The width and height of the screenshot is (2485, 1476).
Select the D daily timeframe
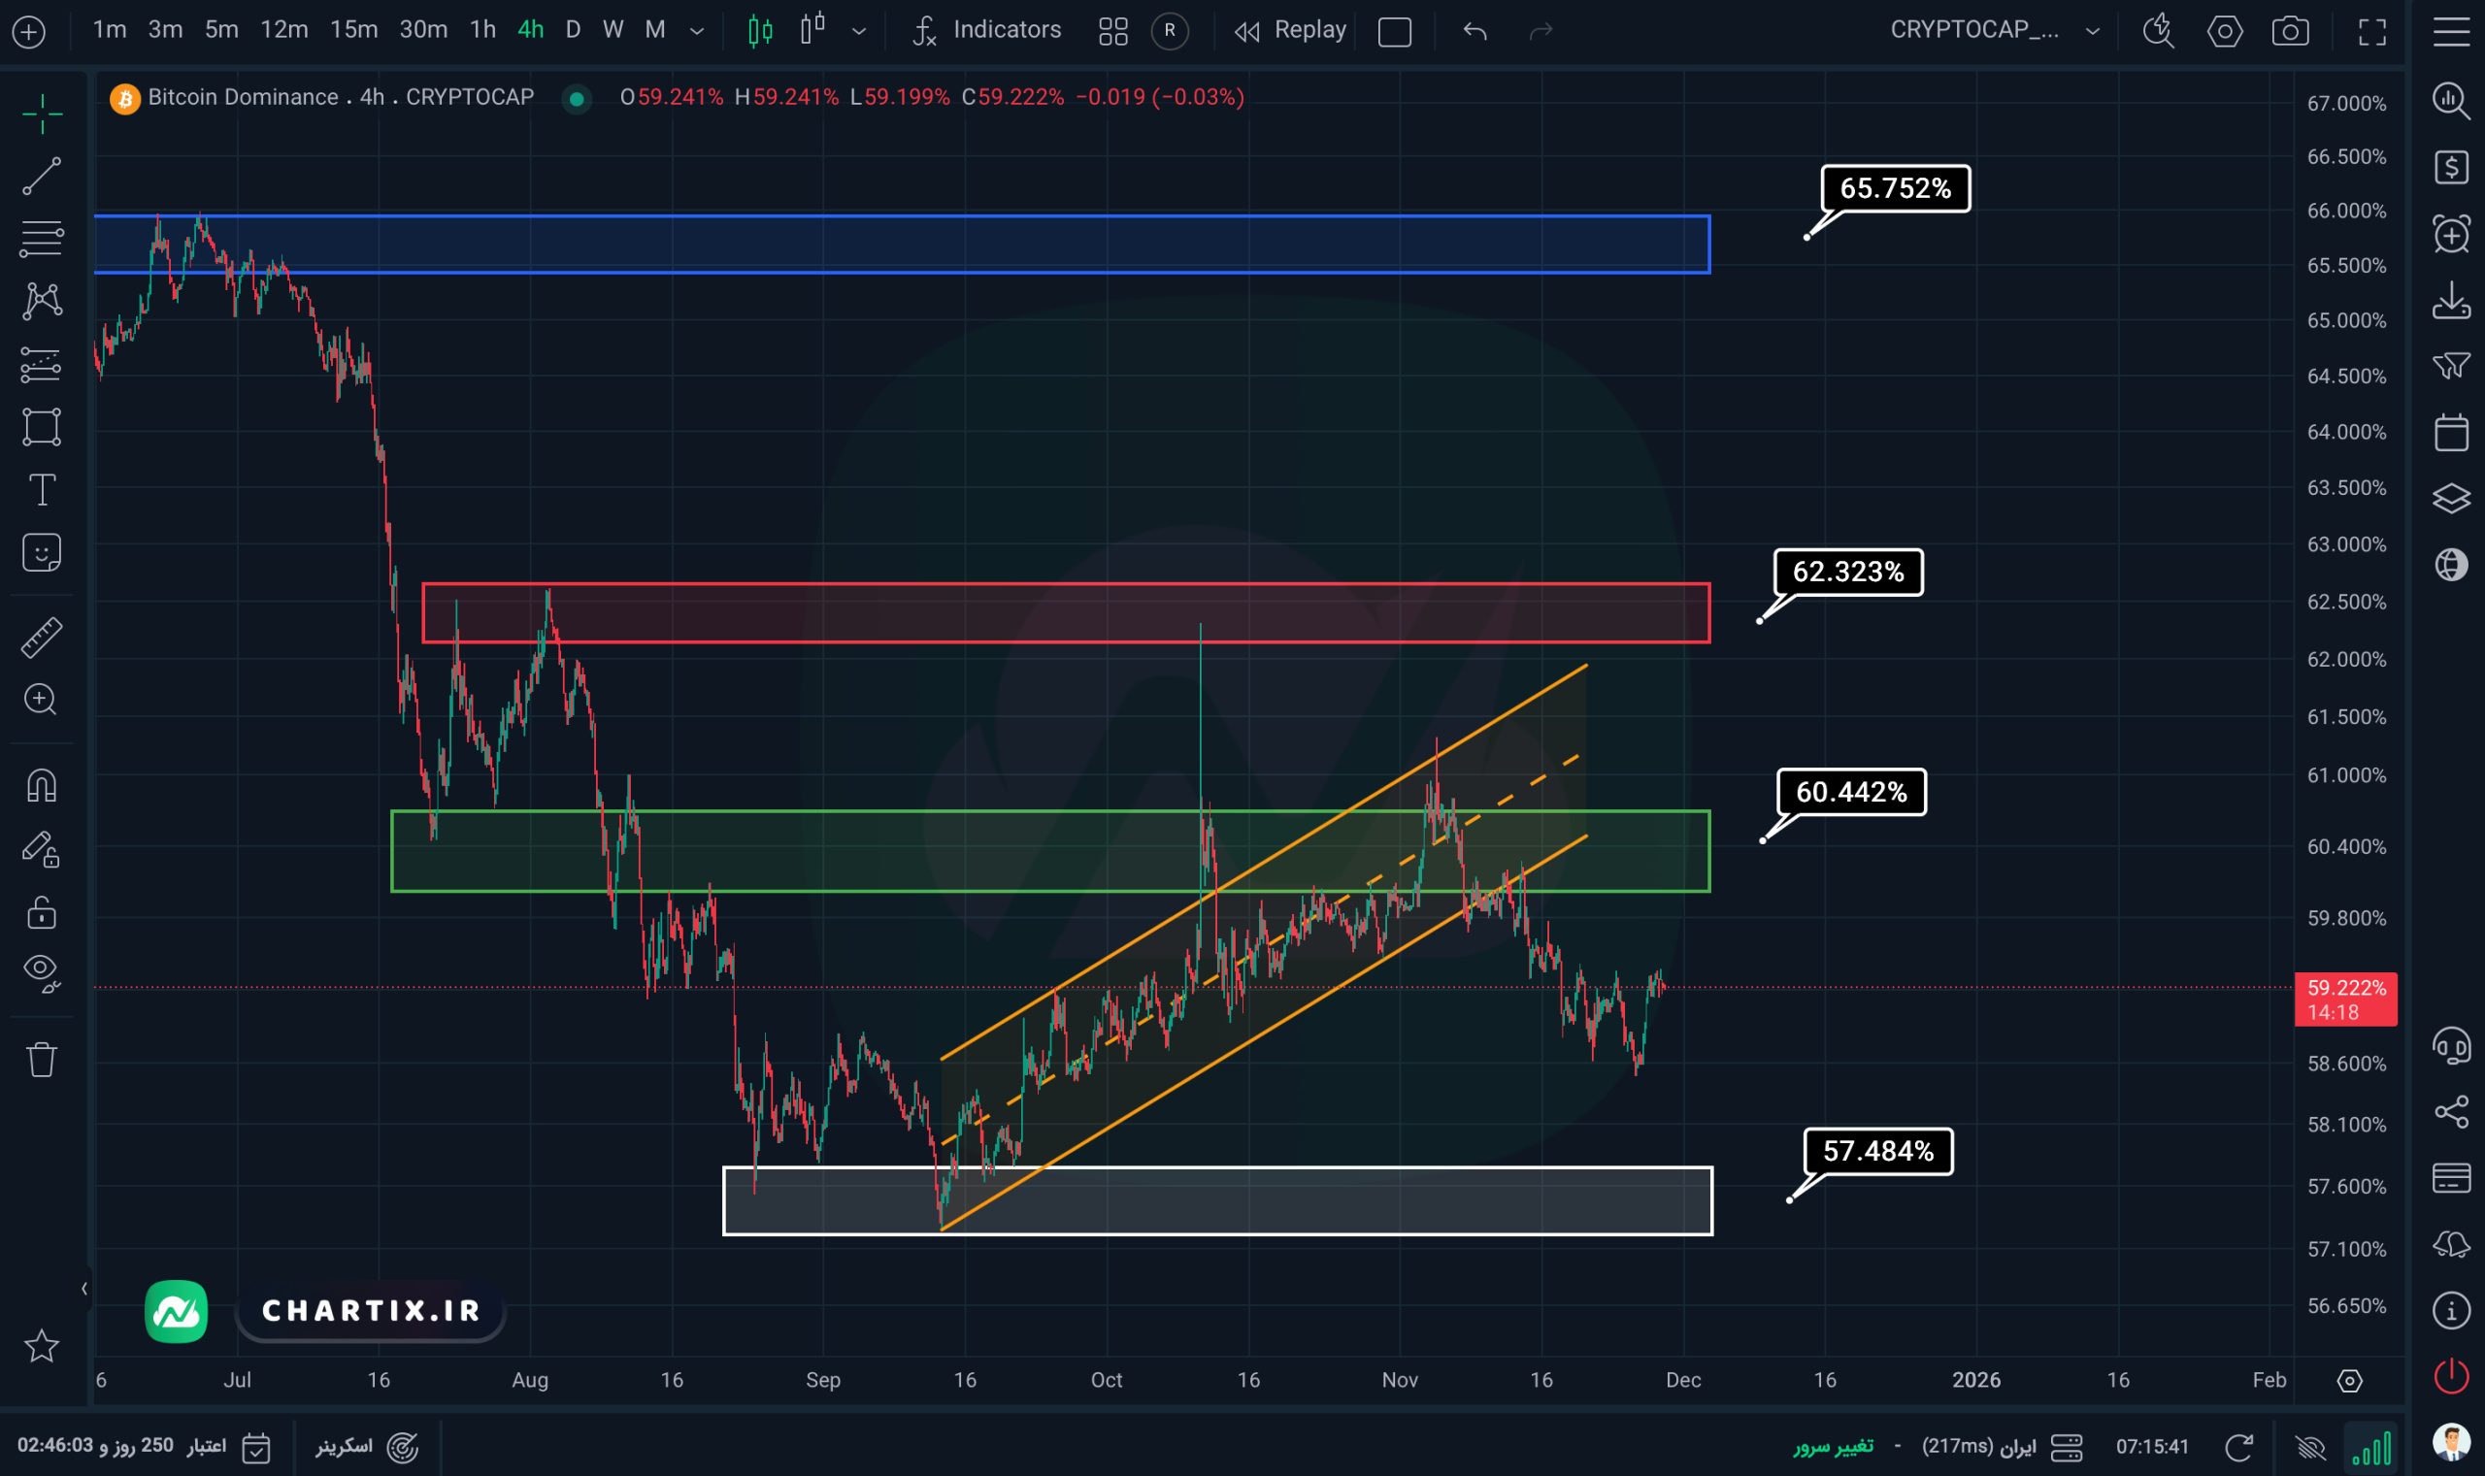(572, 30)
